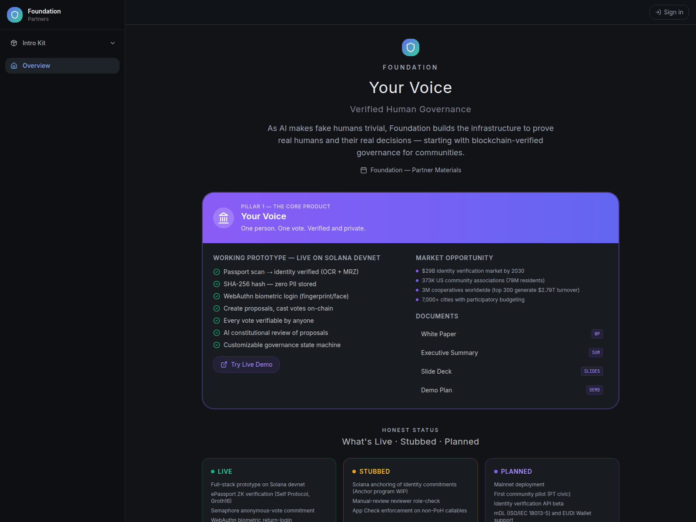The image size is (696, 522).
Task: Click 'Semaphore anonymous-vote commitment' text
Action: tap(263, 511)
